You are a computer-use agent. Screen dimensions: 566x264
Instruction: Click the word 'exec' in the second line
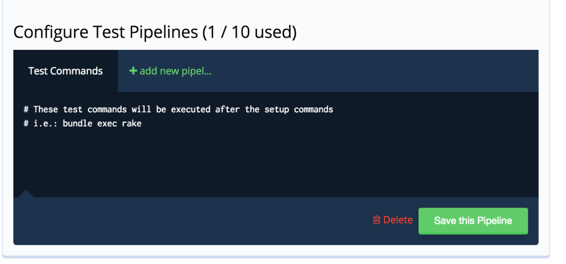pyautogui.click(x=107, y=123)
